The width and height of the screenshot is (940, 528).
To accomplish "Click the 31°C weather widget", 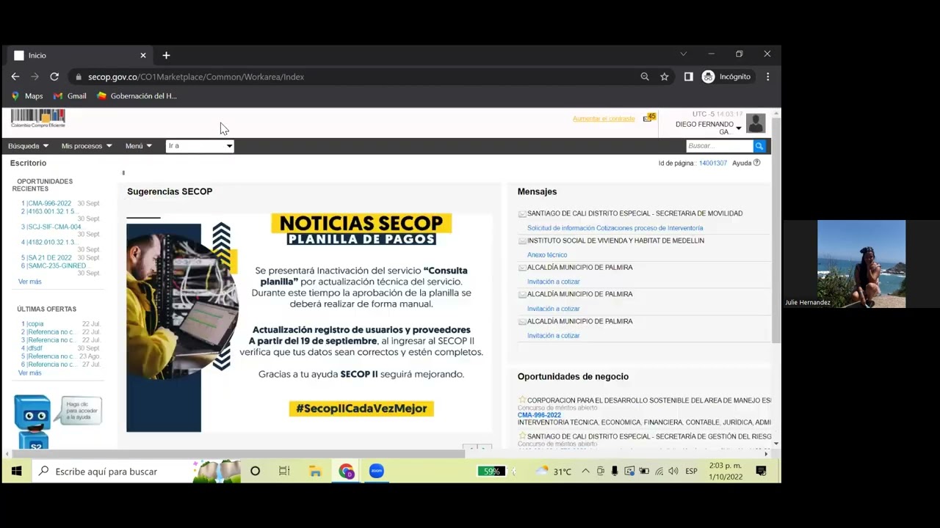I will pyautogui.click(x=554, y=471).
